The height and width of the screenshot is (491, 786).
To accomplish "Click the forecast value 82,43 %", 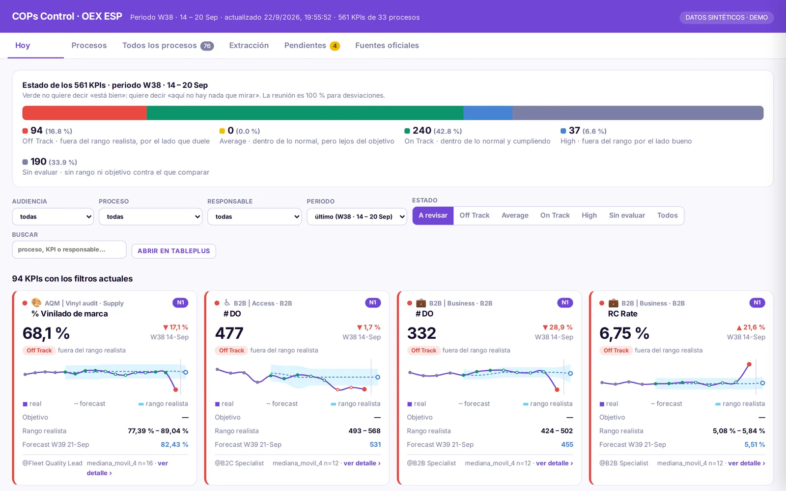I will click(x=174, y=444).
